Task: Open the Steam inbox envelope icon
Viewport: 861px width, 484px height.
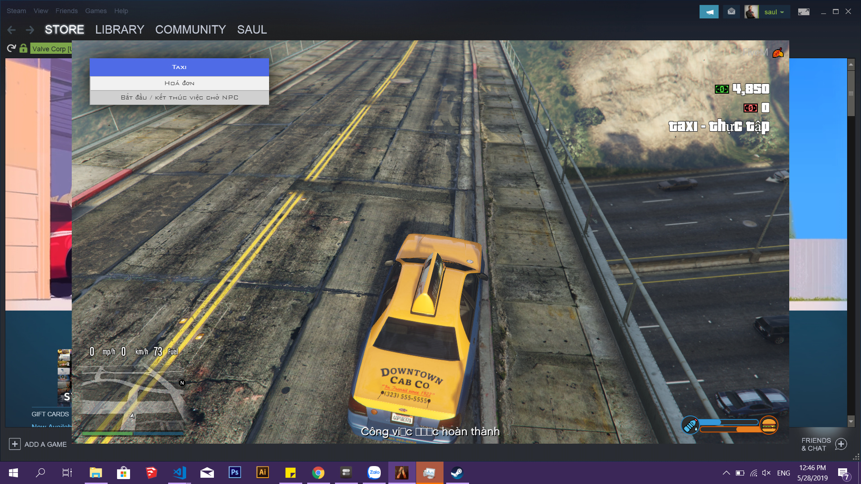Action: (731, 12)
